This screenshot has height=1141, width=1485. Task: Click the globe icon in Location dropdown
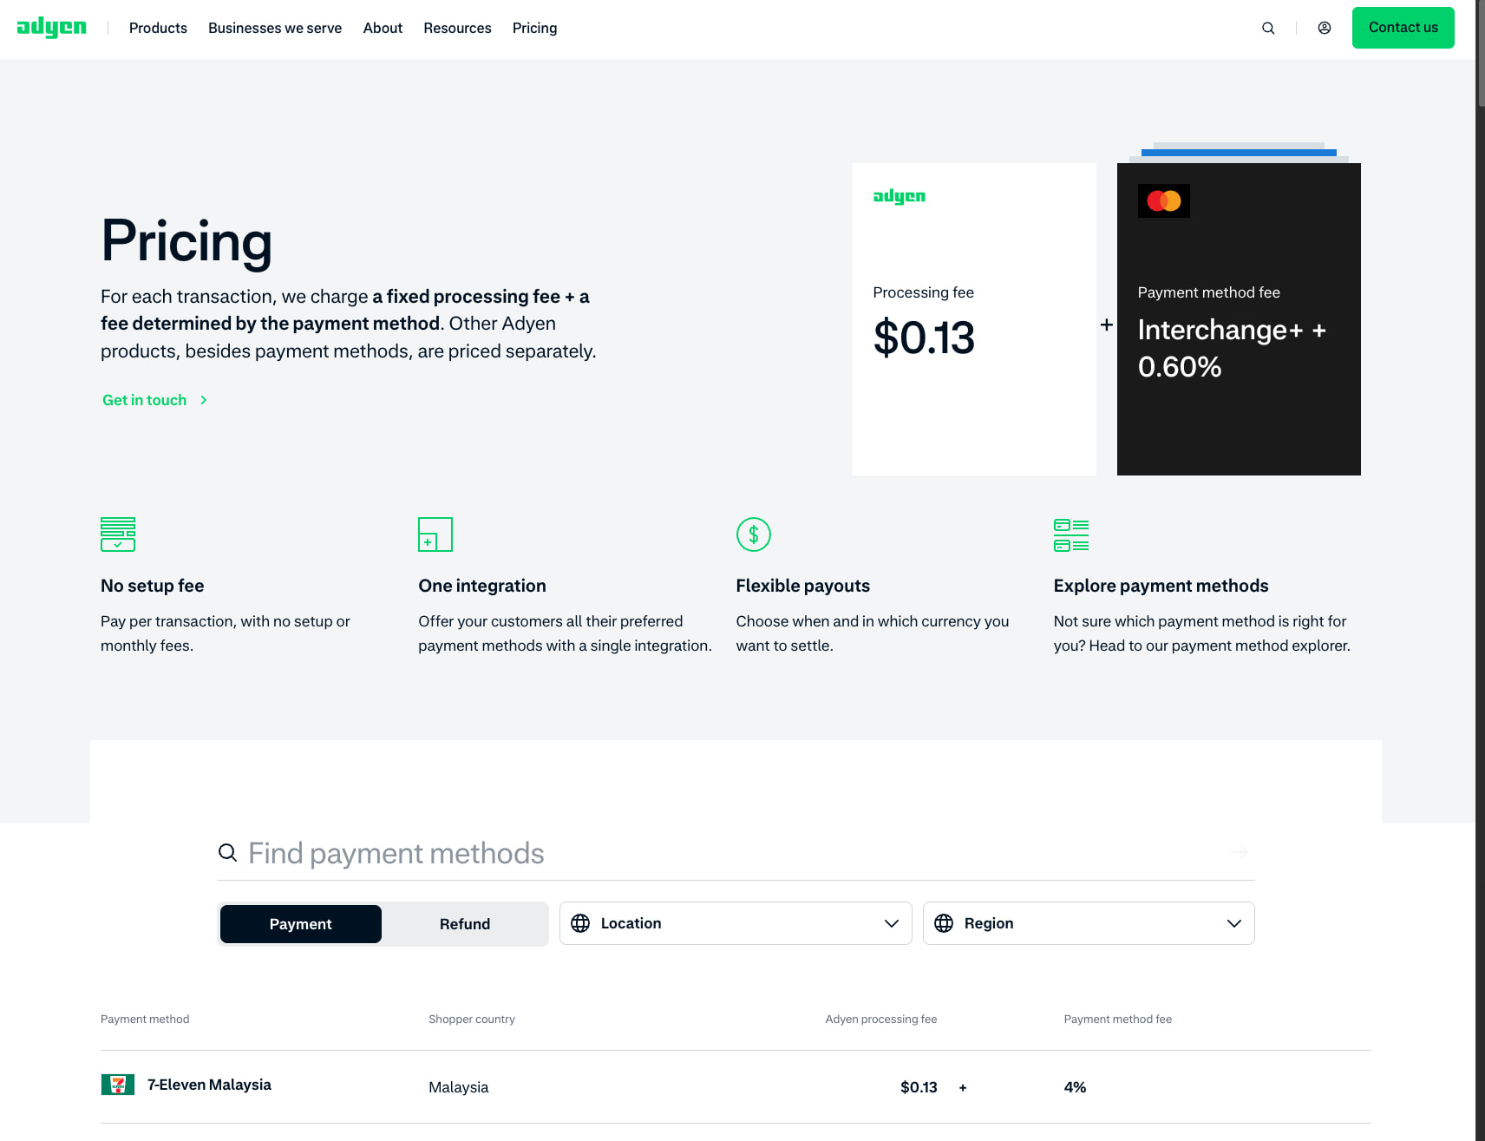580,923
